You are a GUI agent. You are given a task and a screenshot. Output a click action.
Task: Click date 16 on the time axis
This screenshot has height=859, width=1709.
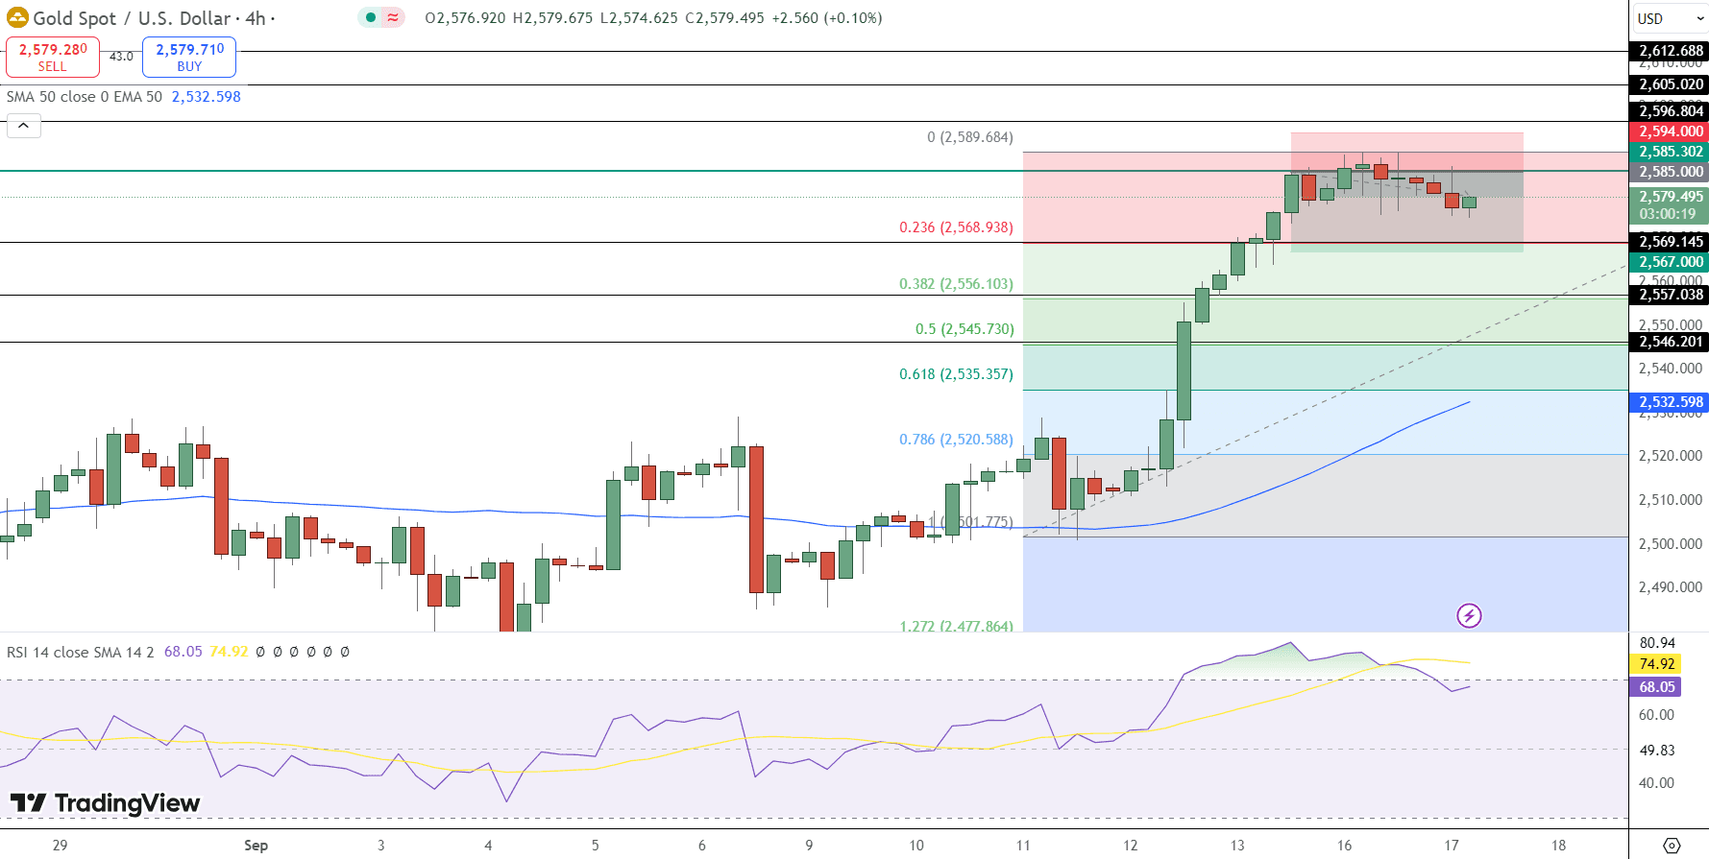1344,846
